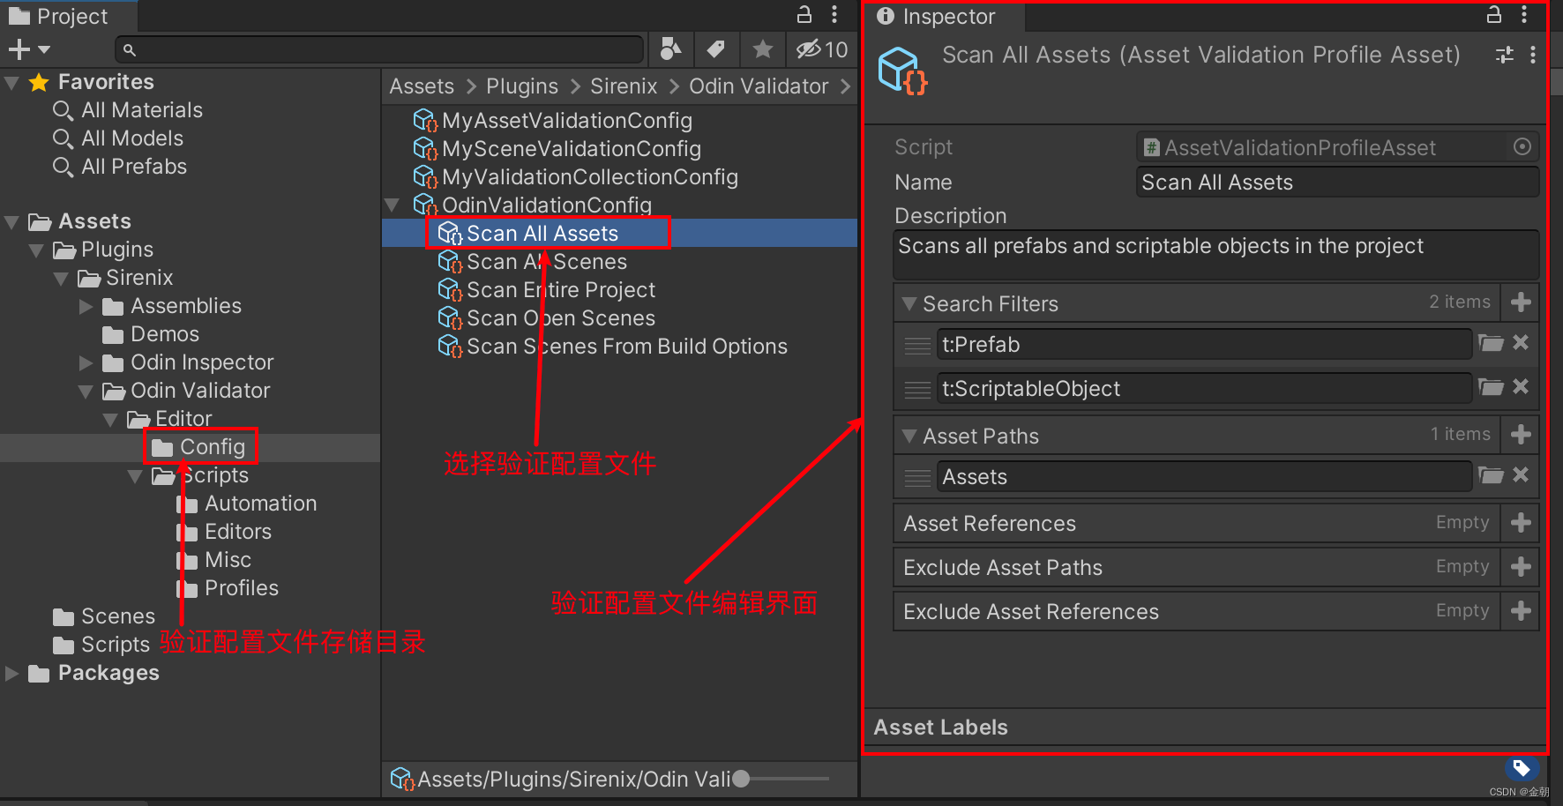Open the create asset dropdown arrow
Viewport: 1563px width, 806px height.
point(44,50)
